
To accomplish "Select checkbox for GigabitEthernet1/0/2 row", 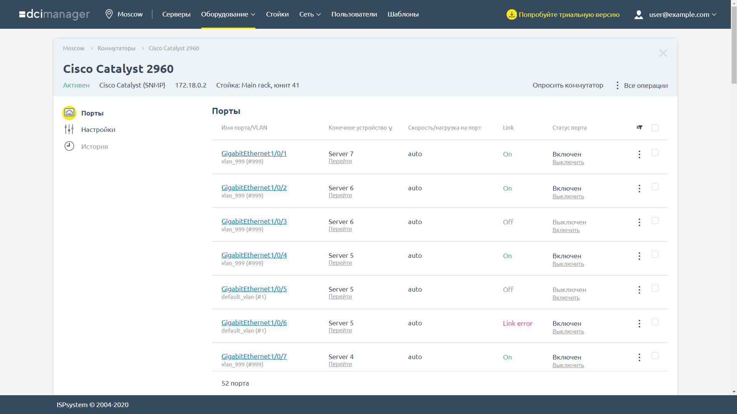I will [x=655, y=187].
